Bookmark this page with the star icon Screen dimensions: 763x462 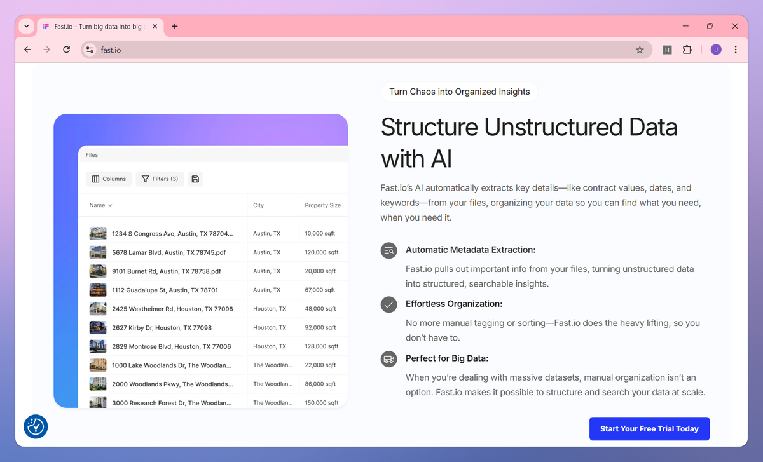coord(640,50)
